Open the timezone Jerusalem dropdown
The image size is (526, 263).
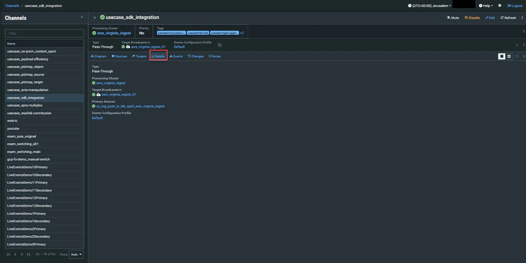coord(430,6)
